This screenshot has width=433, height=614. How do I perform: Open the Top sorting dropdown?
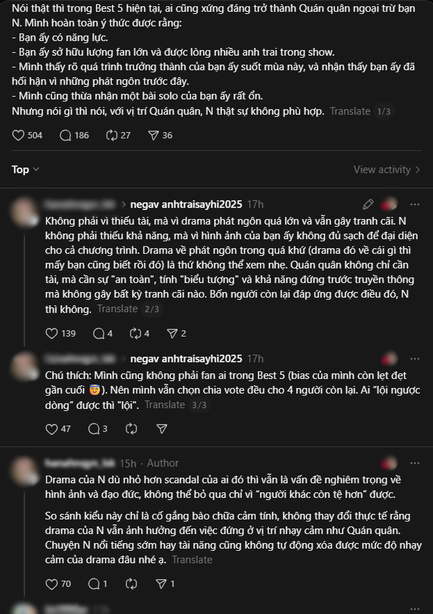[x=21, y=169]
